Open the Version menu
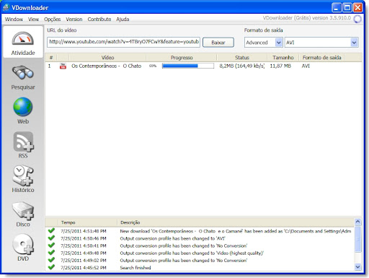The image size is (369, 278). pyautogui.click(x=74, y=19)
